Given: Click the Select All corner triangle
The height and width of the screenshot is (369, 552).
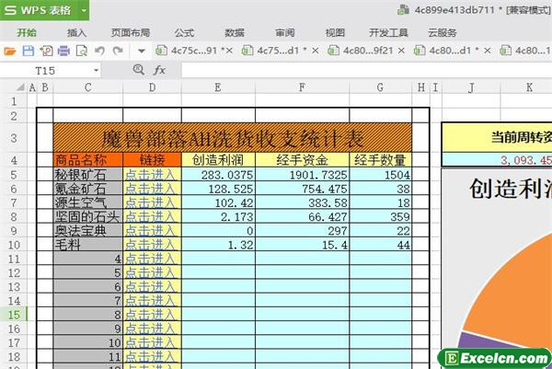Looking at the screenshot, I should click(x=21, y=87).
